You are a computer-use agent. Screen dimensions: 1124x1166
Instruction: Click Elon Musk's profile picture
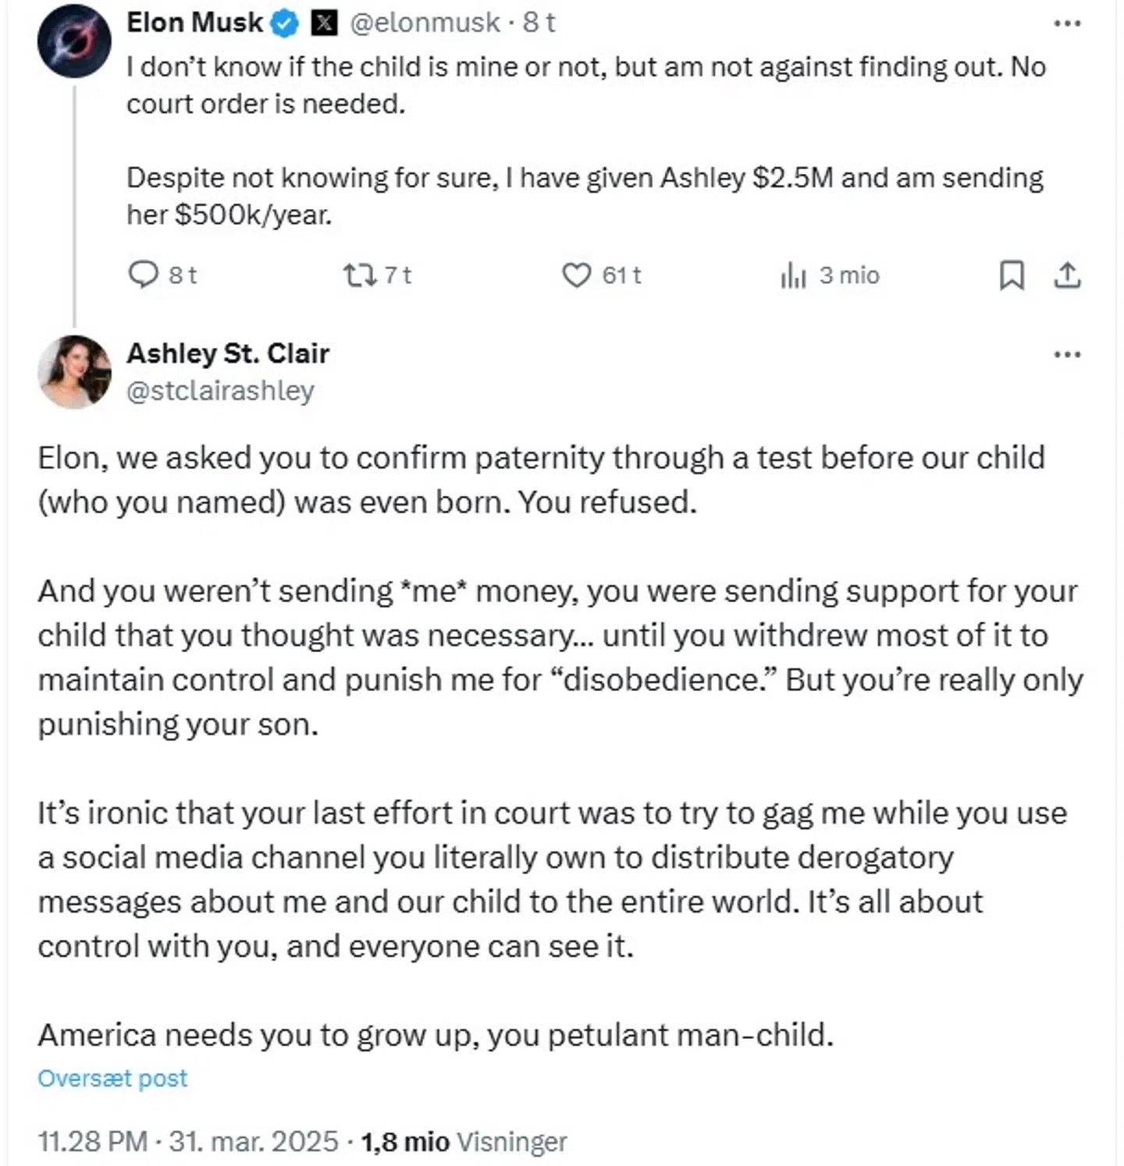(x=74, y=41)
